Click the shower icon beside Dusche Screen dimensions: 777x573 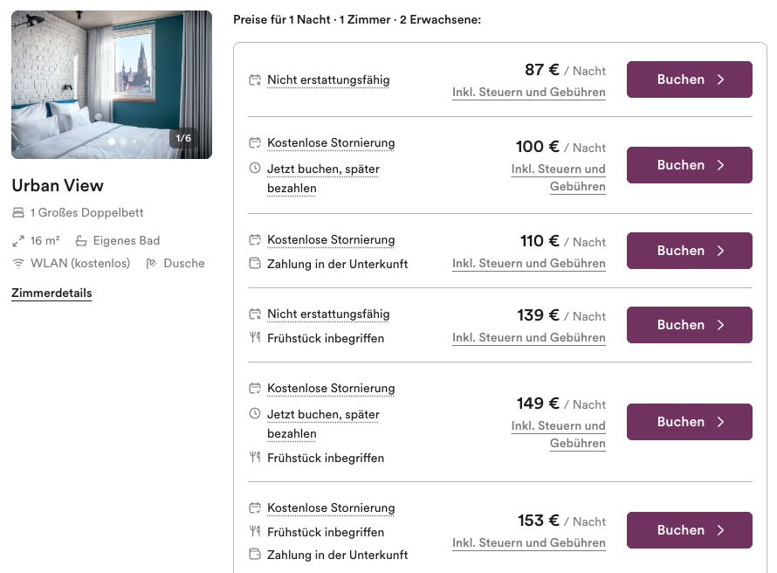point(152,264)
